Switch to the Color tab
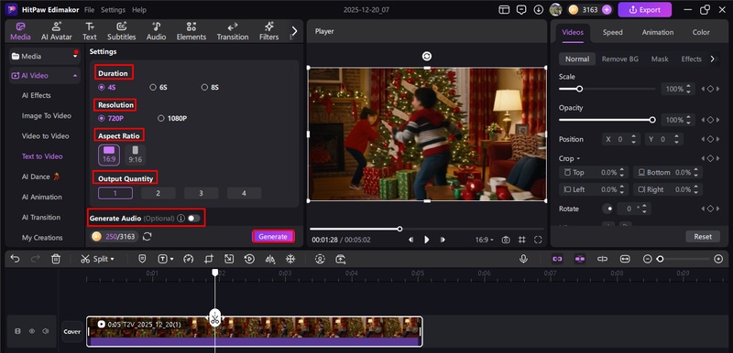The image size is (733, 353). 701,32
